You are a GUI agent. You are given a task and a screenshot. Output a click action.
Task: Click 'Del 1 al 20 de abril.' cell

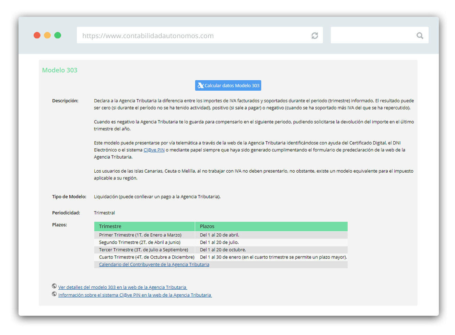point(271,235)
